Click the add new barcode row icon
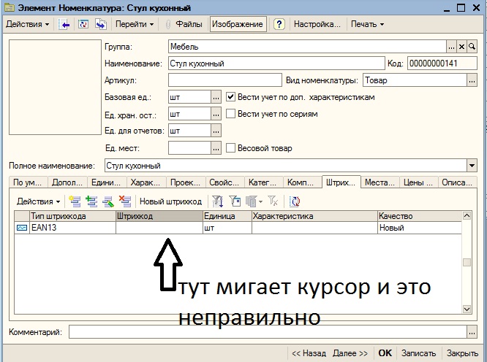The image size is (487, 362). click(x=75, y=201)
